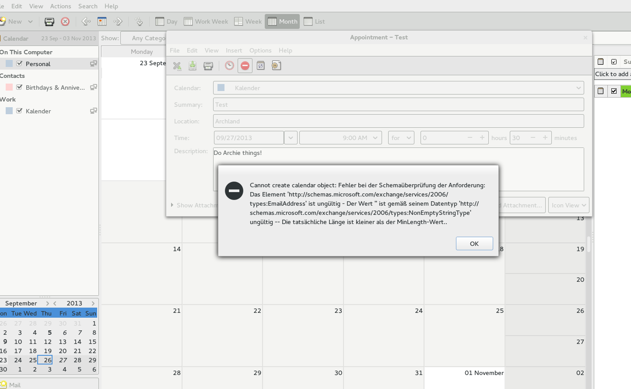Click the recurrence icon in appointment toolbar

click(x=261, y=66)
